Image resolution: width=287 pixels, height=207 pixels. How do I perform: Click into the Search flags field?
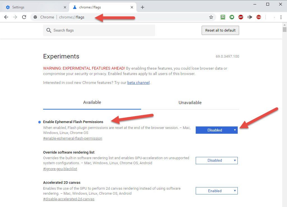(x=101, y=30)
